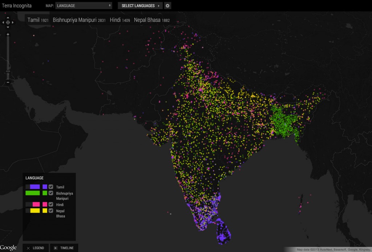The image size is (372, 252).
Task: Pan the map left with the arrow
Action: pos(3,23)
